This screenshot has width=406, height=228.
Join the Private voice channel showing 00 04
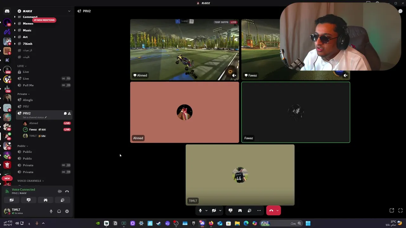coord(44,172)
